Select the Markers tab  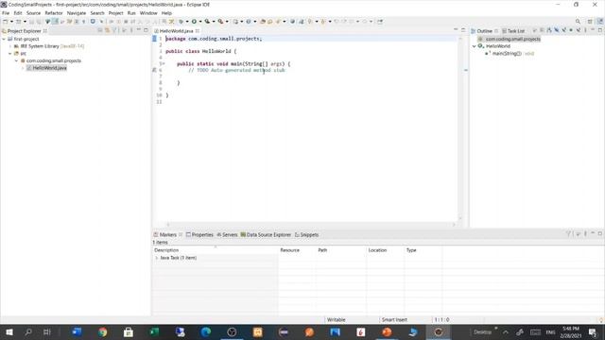168,235
